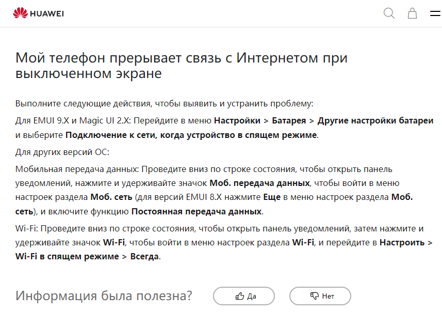This screenshot has height=327, width=442.
Task: Click the bold word Батарея
Action: (289, 120)
